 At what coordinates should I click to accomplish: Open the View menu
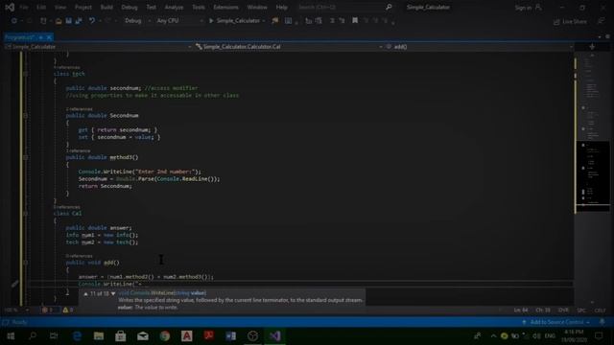tap(59, 7)
